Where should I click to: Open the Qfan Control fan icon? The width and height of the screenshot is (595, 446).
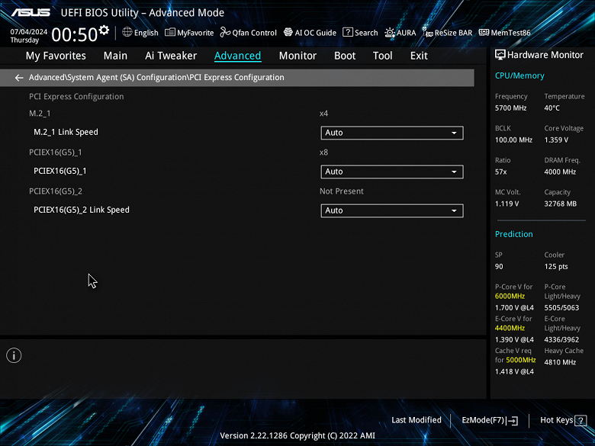(x=225, y=32)
